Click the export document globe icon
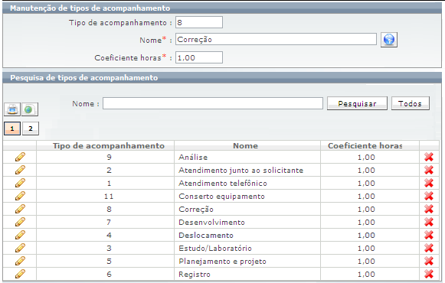This screenshot has height=283, width=445. (x=30, y=109)
